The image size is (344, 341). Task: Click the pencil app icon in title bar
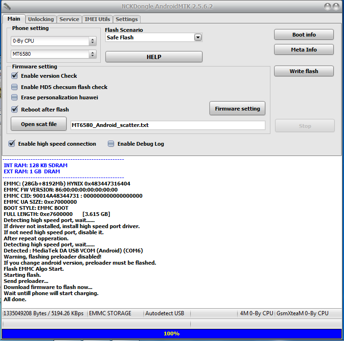7,7
